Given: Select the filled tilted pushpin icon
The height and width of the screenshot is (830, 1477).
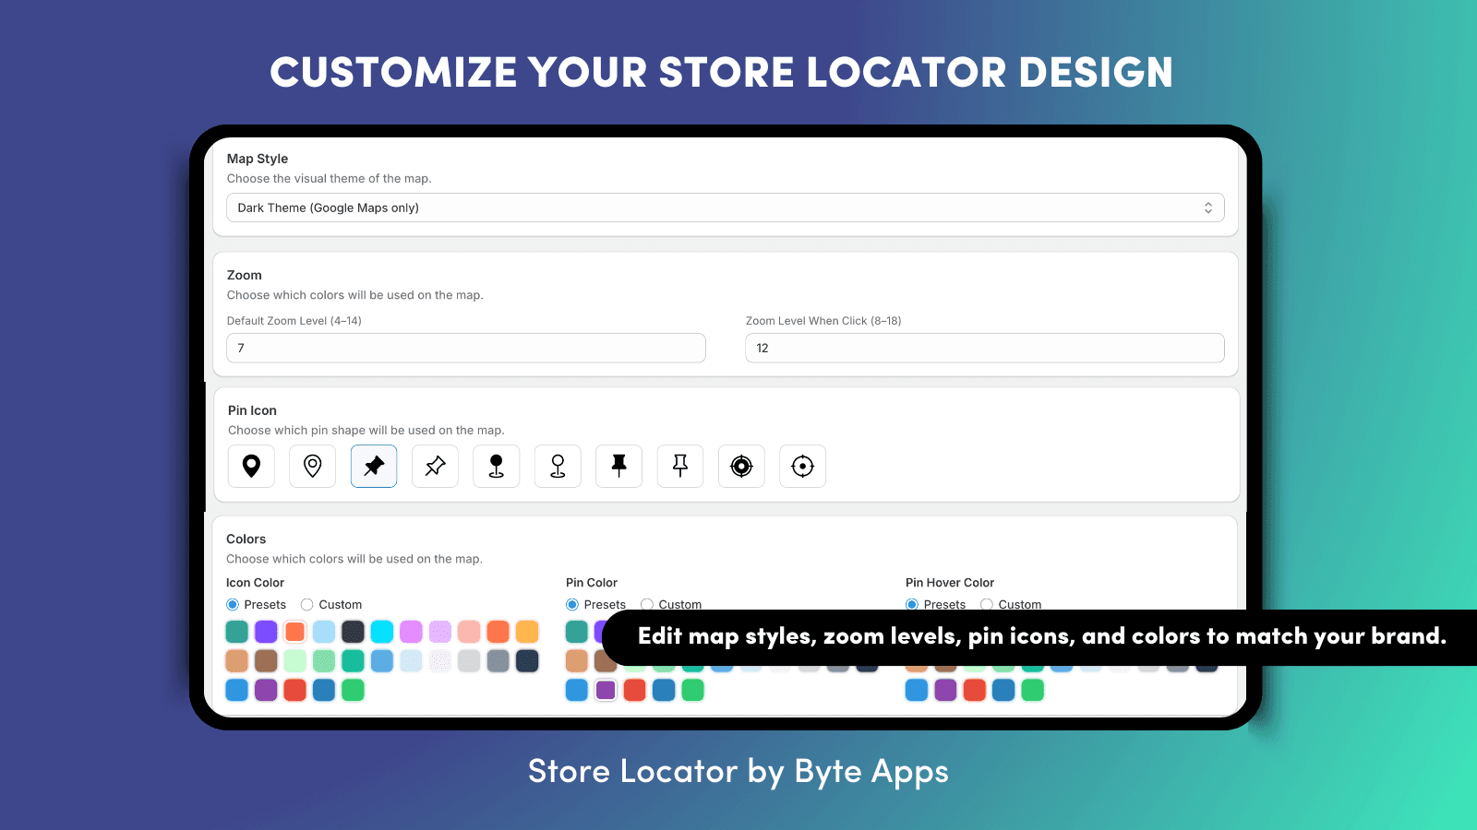Looking at the screenshot, I should [x=374, y=466].
